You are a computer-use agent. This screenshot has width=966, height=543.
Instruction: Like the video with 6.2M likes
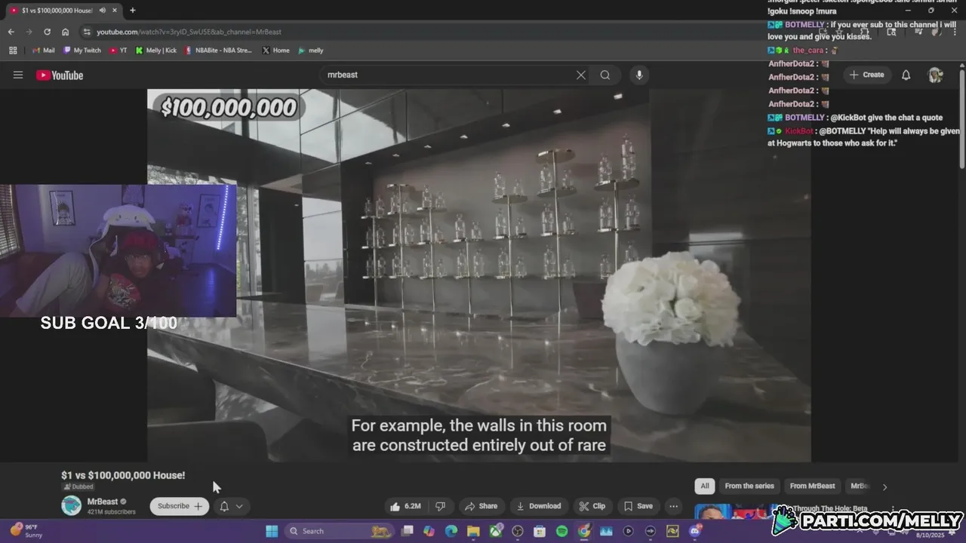(x=405, y=506)
